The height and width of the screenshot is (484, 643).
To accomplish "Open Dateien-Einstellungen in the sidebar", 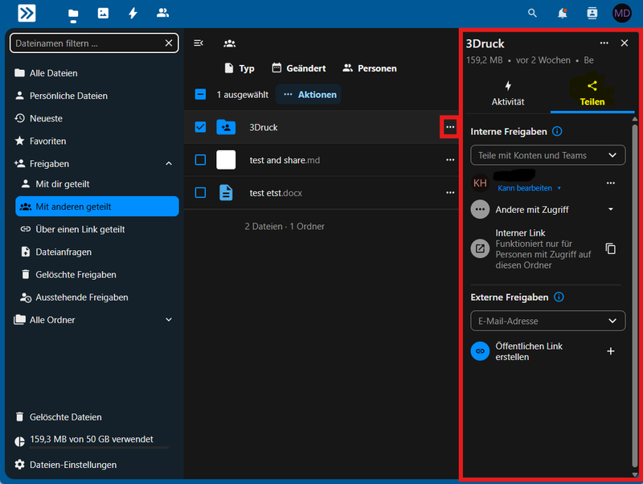I will tap(72, 465).
